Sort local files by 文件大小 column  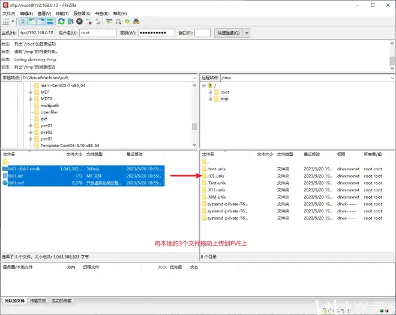pos(74,154)
